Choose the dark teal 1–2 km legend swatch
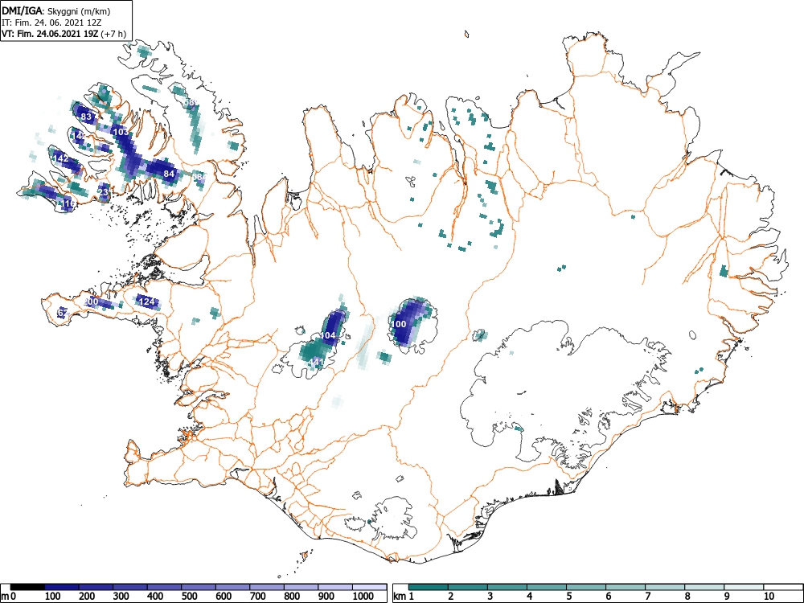Viewport: 804px width, 603px height. coord(429,587)
